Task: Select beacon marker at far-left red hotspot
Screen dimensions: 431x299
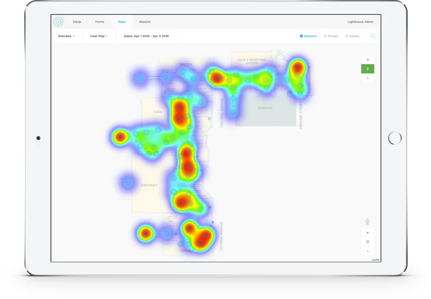Action: pyautogui.click(x=120, y=137)
